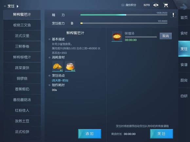Click the 身份积分 badge icon

(x=123, y=5)
